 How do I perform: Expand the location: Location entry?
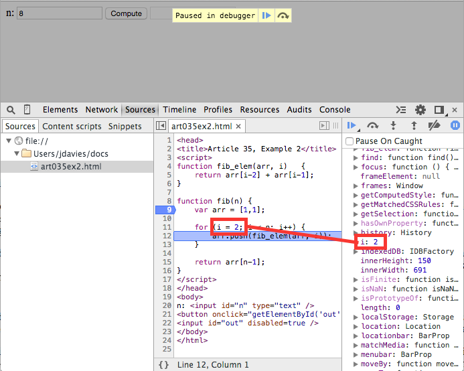coord(356,327)
